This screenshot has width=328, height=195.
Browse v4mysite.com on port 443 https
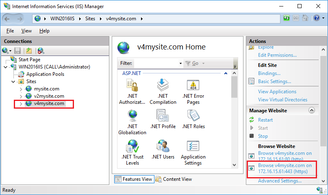[x=285, y=168]
